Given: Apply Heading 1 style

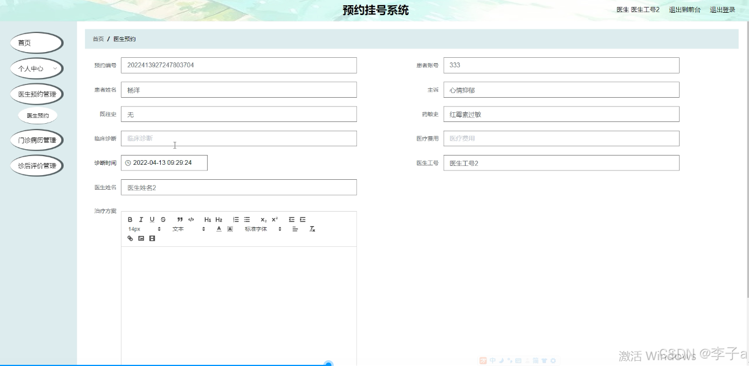Looking at the screenshot, I should [x=207, y=219].
